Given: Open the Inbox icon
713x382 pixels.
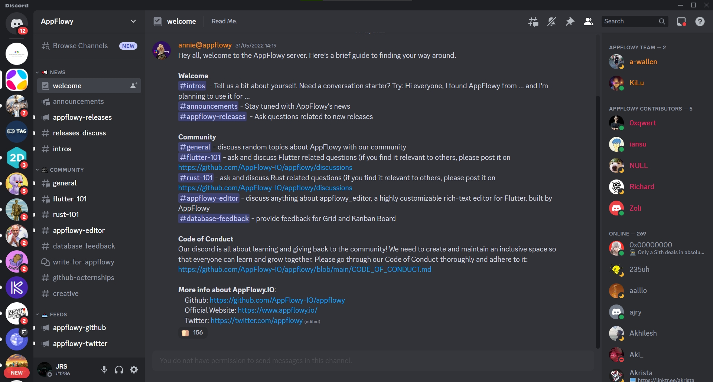Looking at the screenshot, I should pyautogui.click(x=681, y=22).
